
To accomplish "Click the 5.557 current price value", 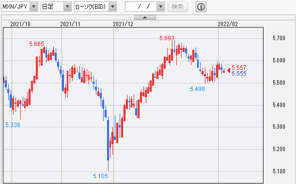I will 239,68.
